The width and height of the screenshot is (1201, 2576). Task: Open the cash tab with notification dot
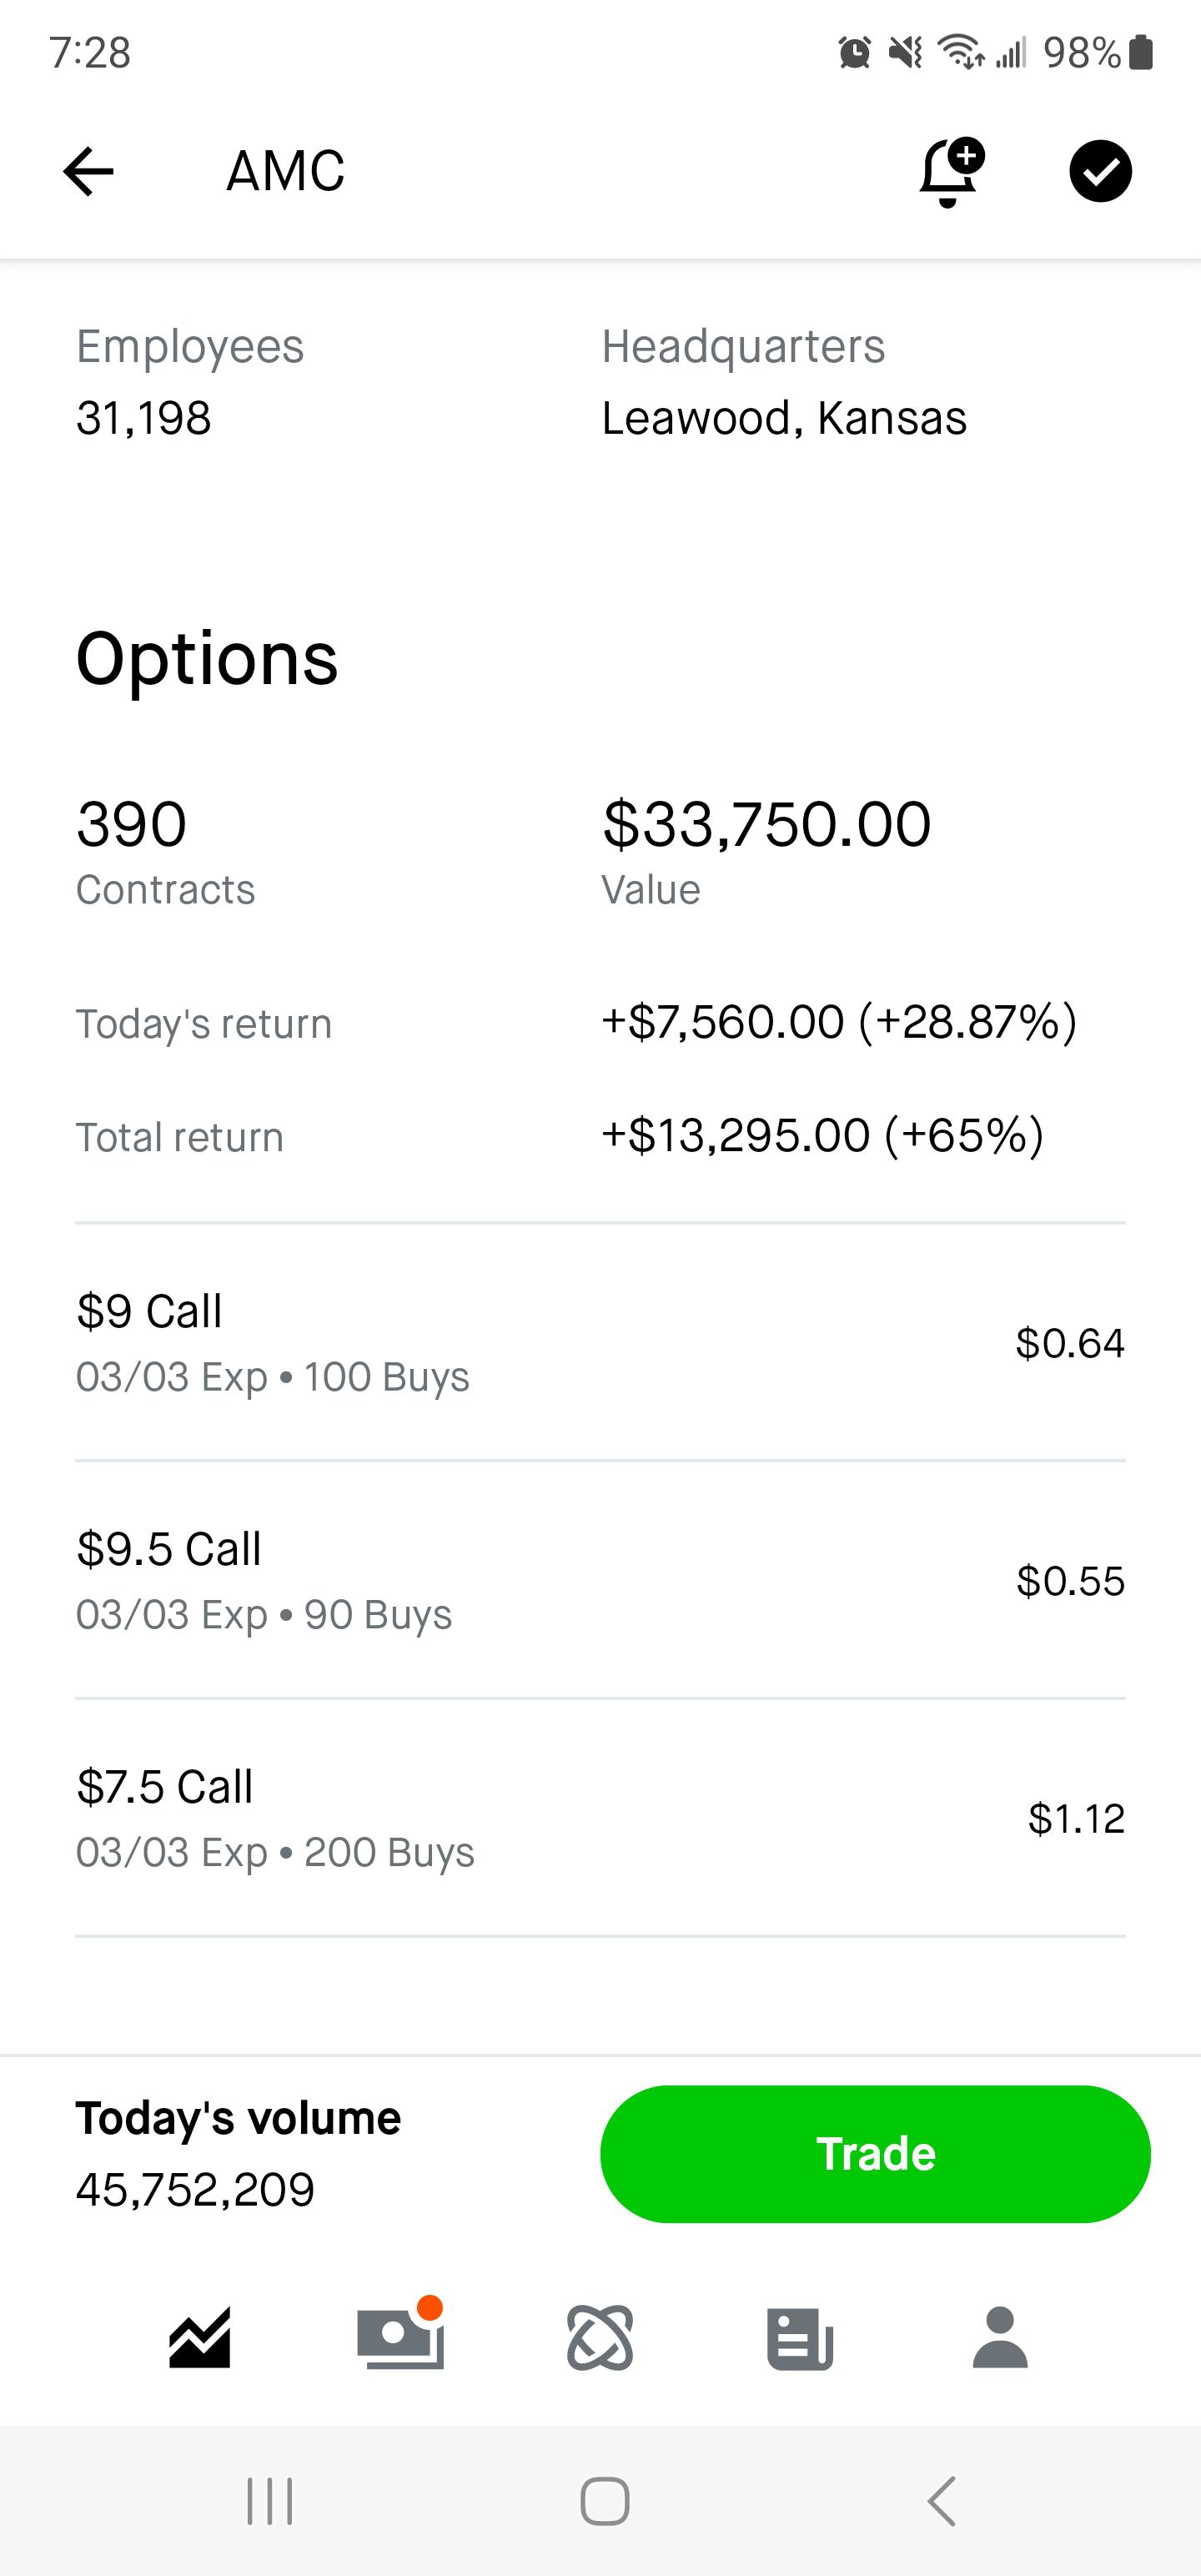coord(400,2338)
